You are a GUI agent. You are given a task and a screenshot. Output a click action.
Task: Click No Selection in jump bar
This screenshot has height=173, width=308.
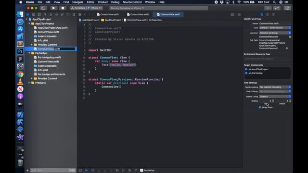[x=155, y=20]
